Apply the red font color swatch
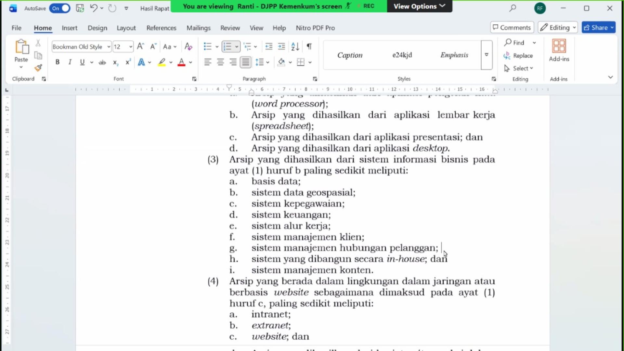 tap(181, 62)
